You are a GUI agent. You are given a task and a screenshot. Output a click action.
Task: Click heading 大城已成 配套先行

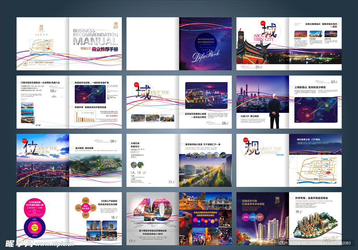point(135,145)
